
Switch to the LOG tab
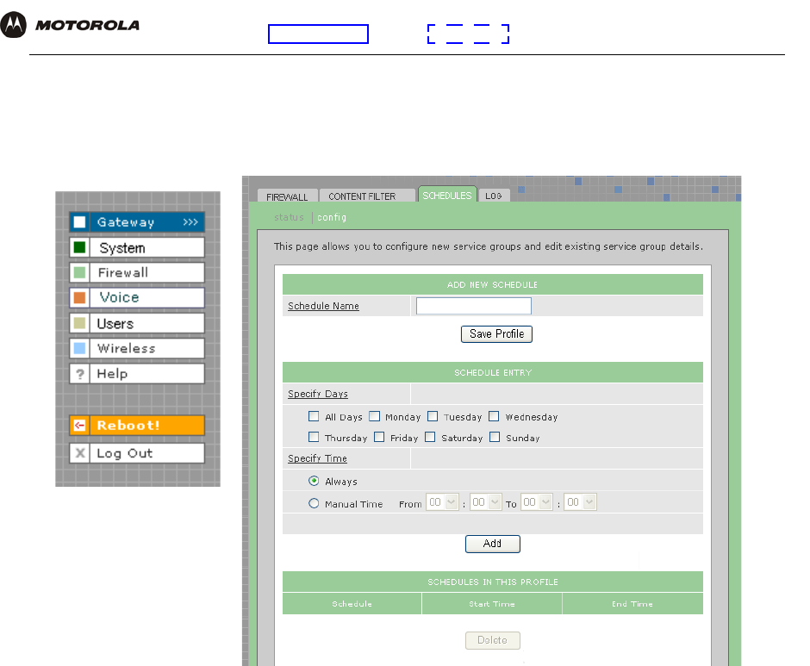click(494, 196)
